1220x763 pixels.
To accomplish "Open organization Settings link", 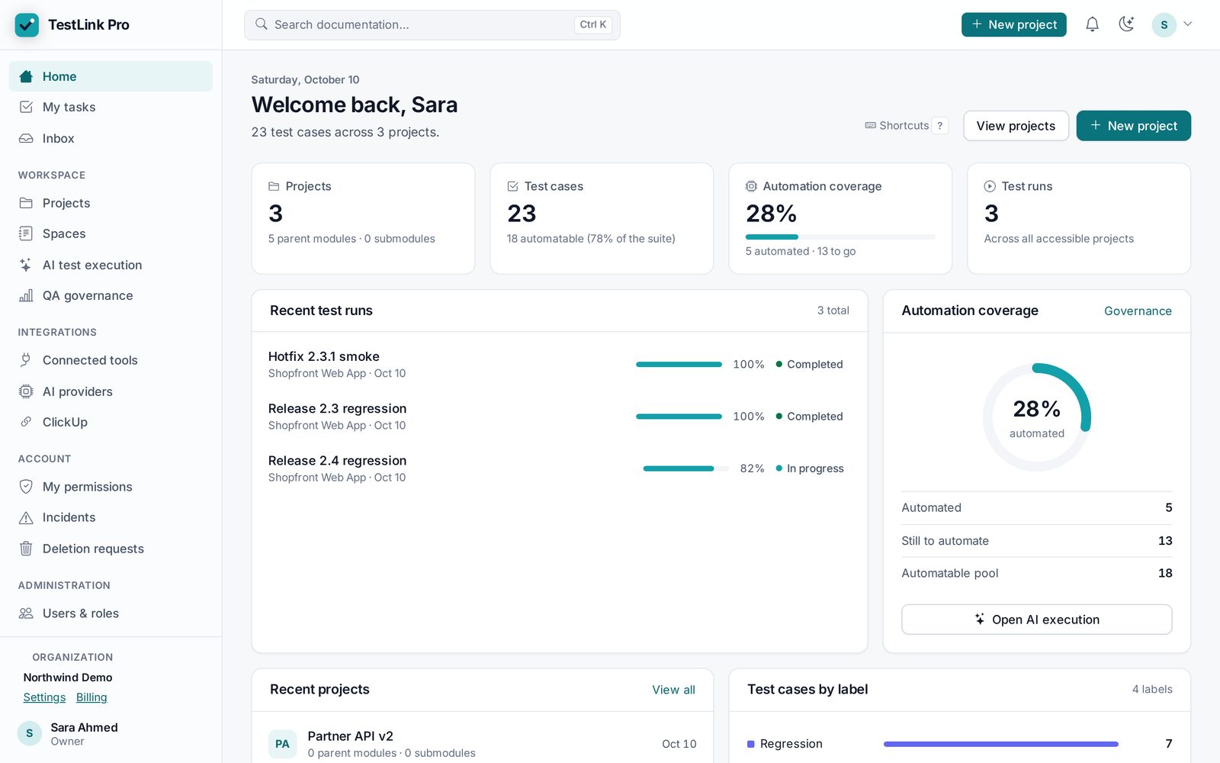I will tap(44, 697).
